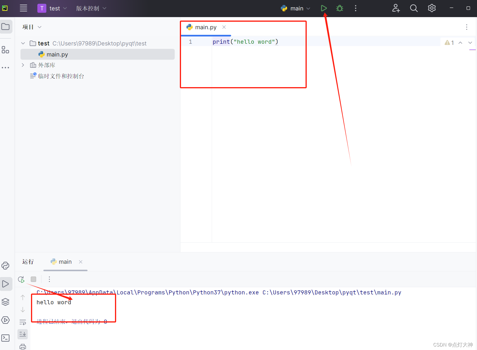
Task: Jump to previous highlighted problem
Action: [x=460, y=43]
